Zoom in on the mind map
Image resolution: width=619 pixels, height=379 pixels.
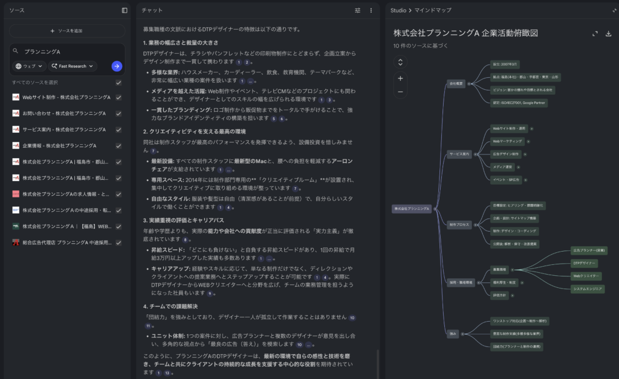point(400,78)
